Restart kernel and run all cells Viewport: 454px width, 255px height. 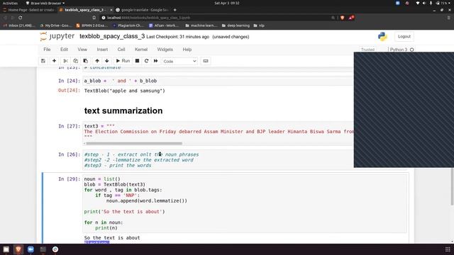[x=156, y=61]
